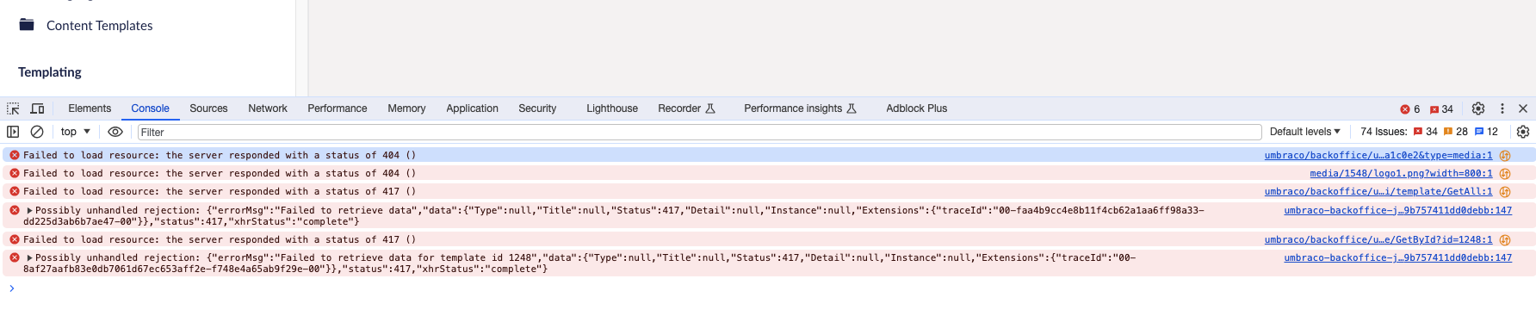Click the AI insight icon on the media 404 row
Viewport: 1536px width, 322px height.
(x=1505, y=156)
